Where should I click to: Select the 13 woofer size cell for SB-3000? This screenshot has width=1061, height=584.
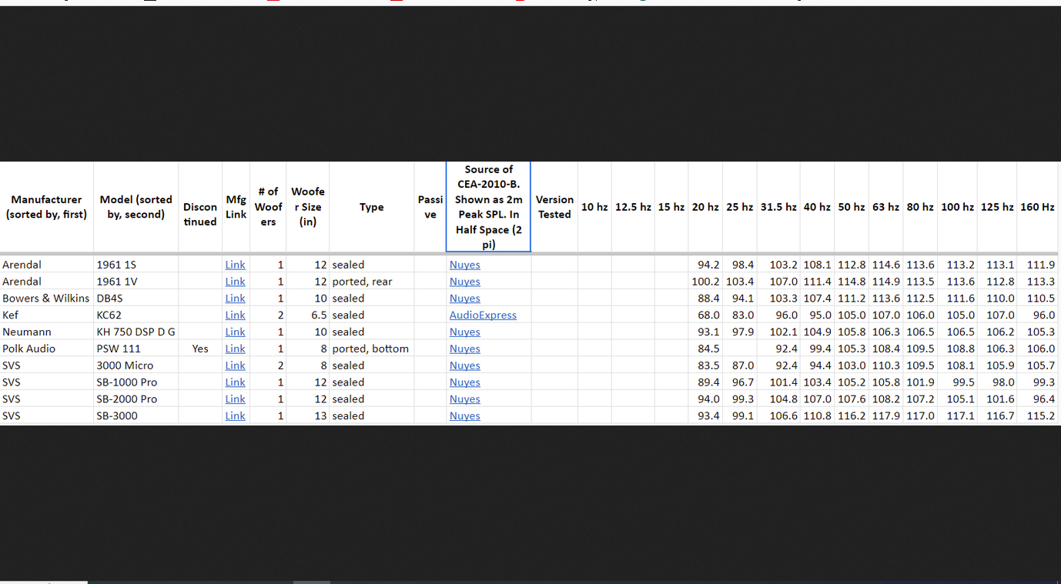pyautogui.click(x=308, y=416)
